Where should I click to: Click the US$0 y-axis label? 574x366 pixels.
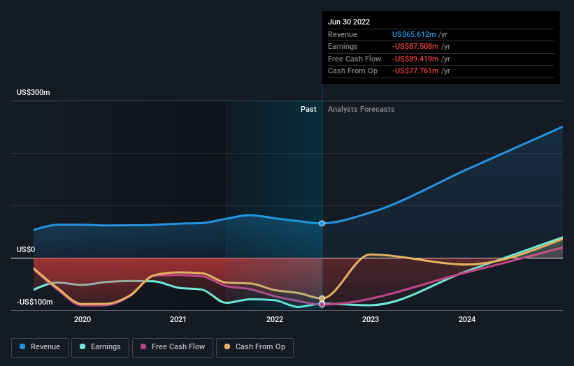tap(26, 250)
